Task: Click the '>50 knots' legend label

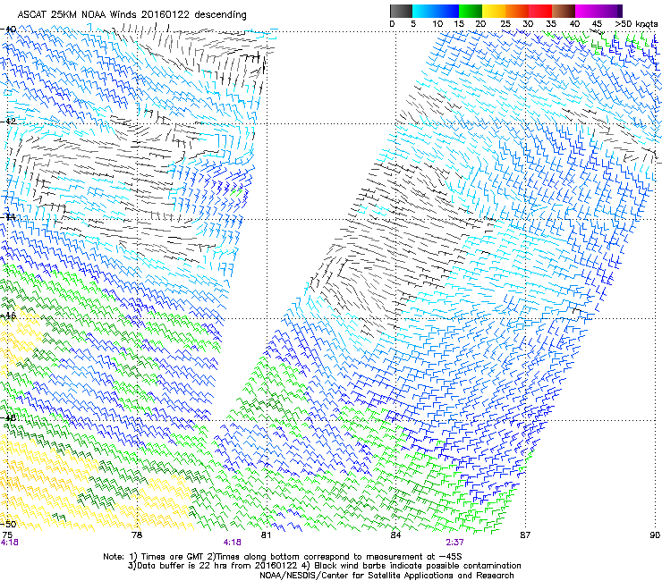Action: point(636,24)
